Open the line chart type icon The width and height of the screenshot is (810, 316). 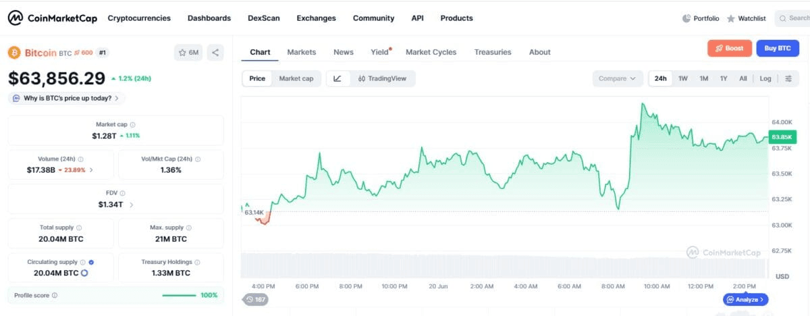click(x=337, y=78)
